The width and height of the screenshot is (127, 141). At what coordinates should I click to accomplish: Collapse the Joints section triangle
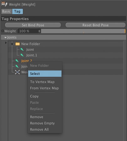tap(5, 37)
